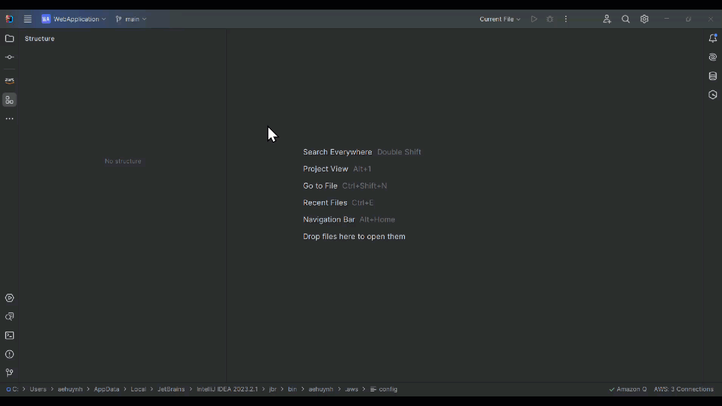The width and height of the screenshot is (722, 406).
Task: Start a Code With Me session
Action: (607, 19)
